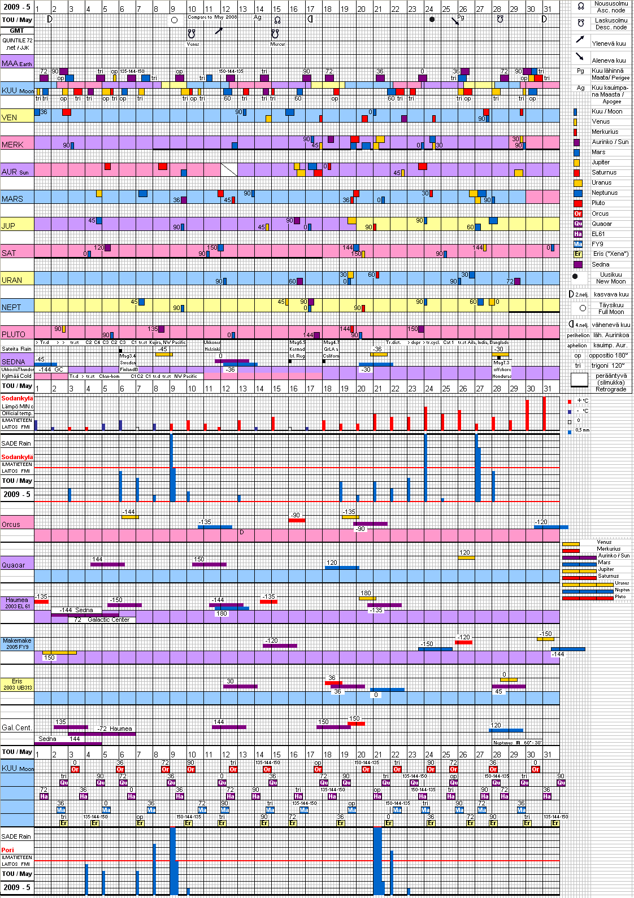The height and width of the screenshot is (898, 634).
Task: Select the KUU Moon row label at top
Action: (17, 90)
